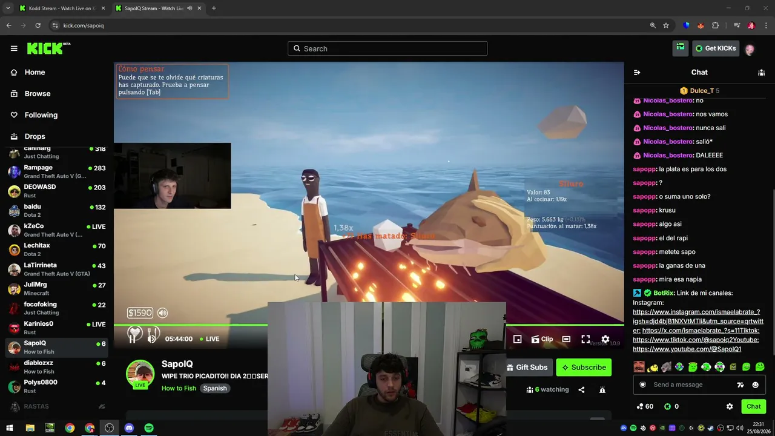Viewport: 775px width, 436px height.
Task: Open a new browser tab
Action: (214, 8)
